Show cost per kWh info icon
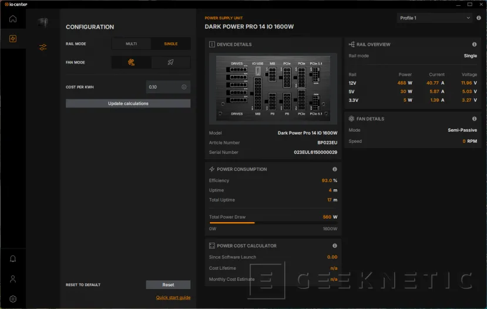The width and height of the screenshot is (487, 309). [184, 87]
